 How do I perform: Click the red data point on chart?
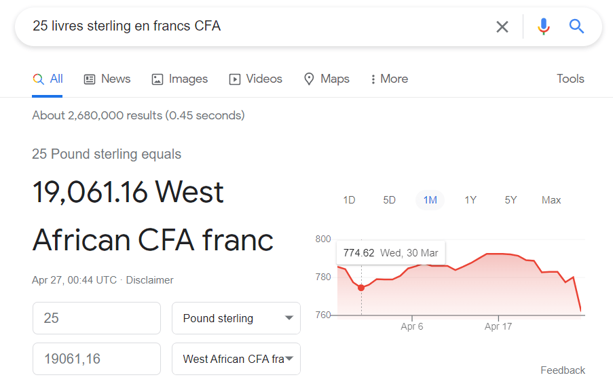coord(361,288)
